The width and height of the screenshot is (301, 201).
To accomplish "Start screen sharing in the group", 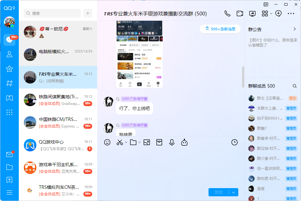I will [x=252, y=14].
